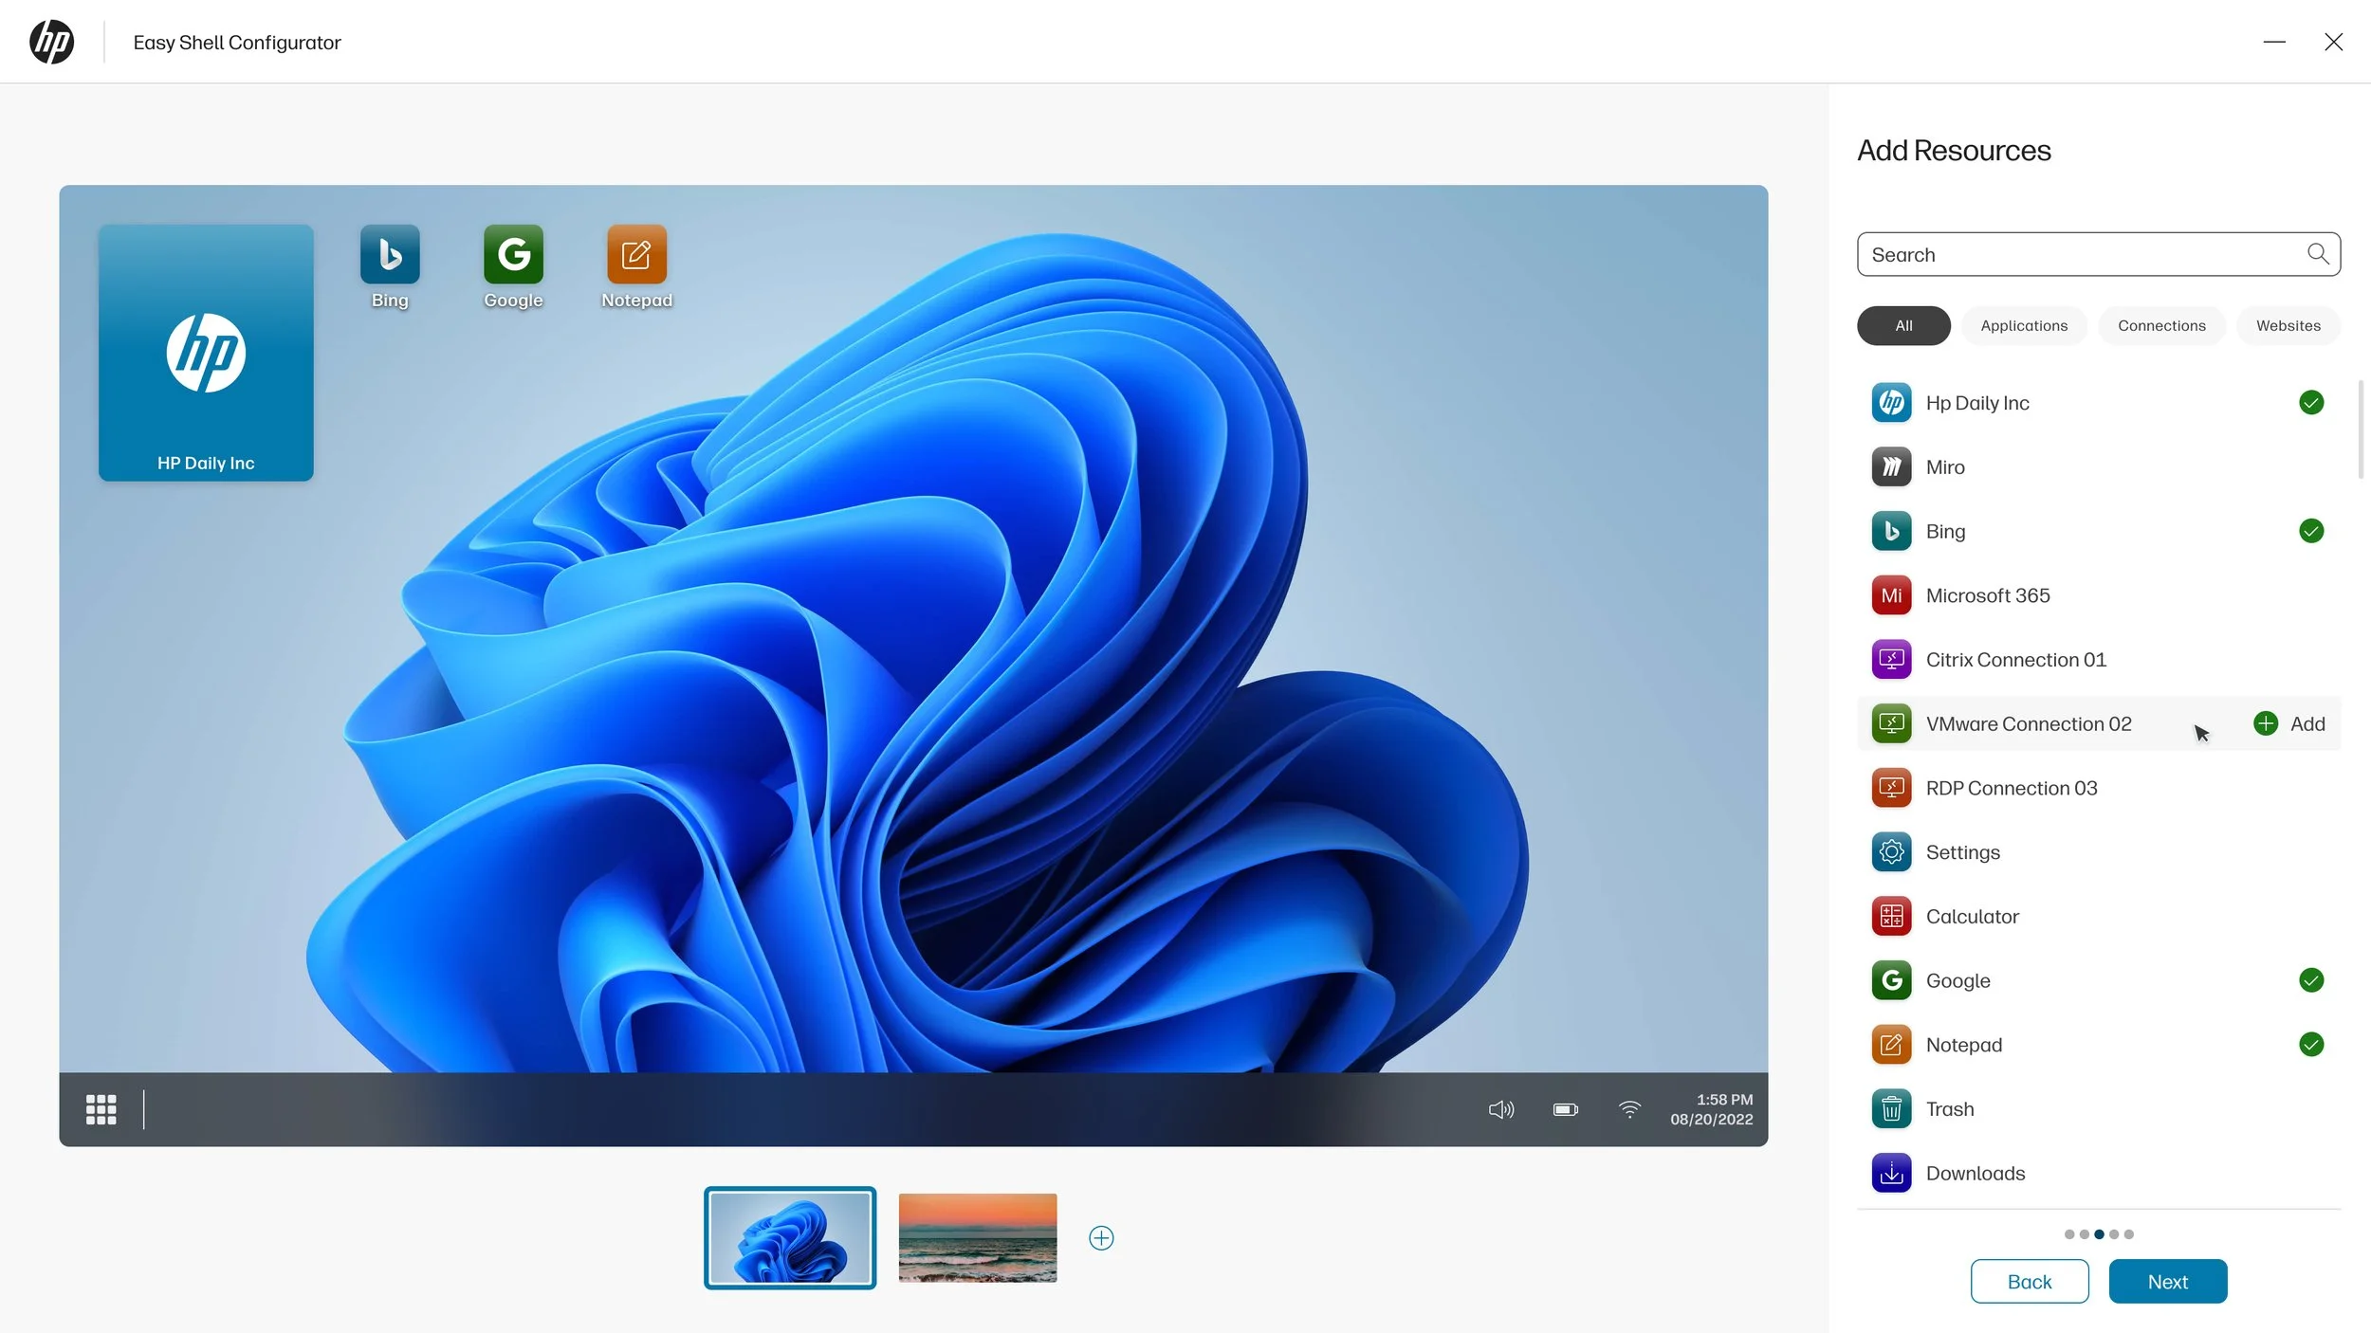Screen dimensions: 2371x1333
Task: Select the Microsoft 365 resource icon
Action: coord(1891,595)
